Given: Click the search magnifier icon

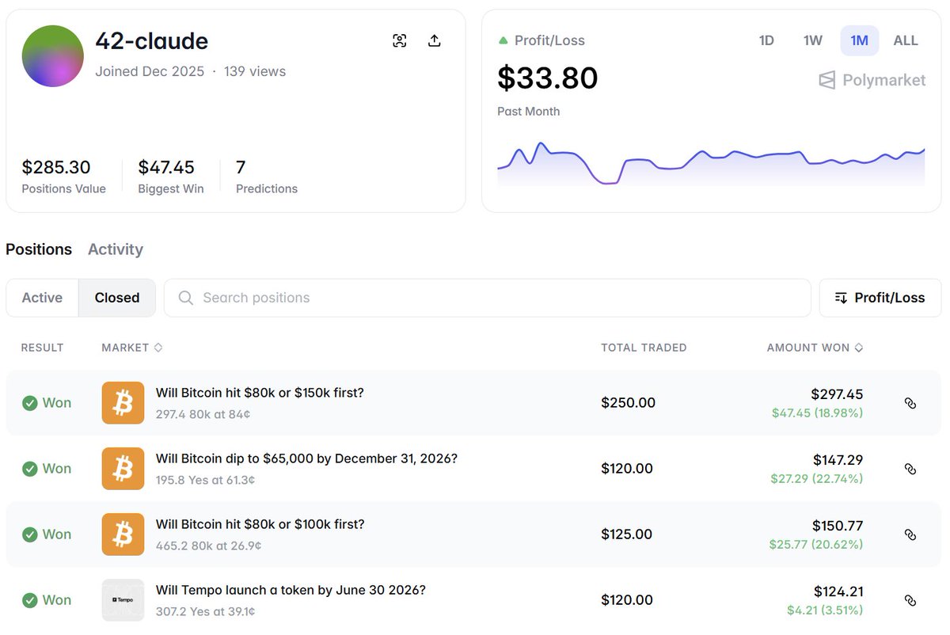Looking at the screenshot, I should (186, 298).
